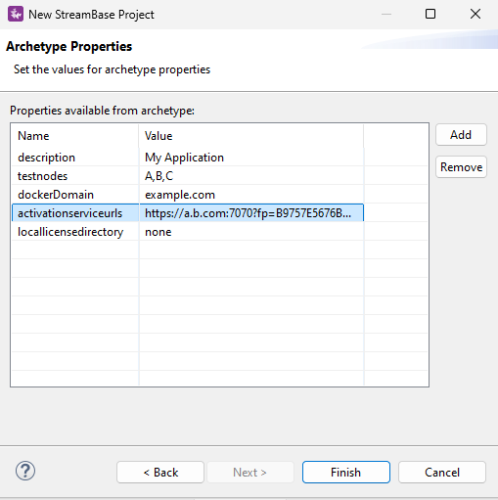Screen dimensions: 498x500
Task: Minimize the dialog window
Action: pyautogui.click(x=386, y=14)
